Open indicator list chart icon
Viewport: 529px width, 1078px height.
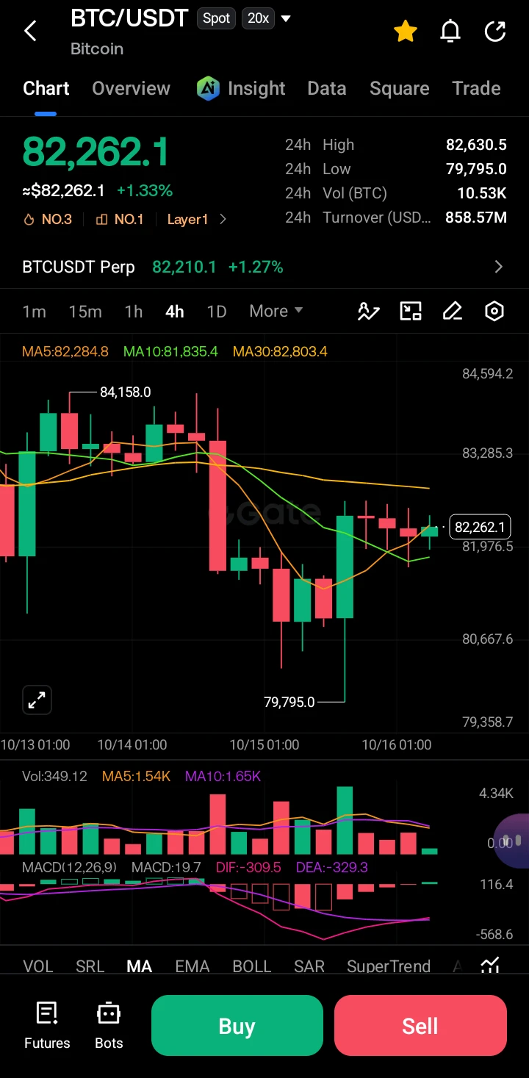490,966
